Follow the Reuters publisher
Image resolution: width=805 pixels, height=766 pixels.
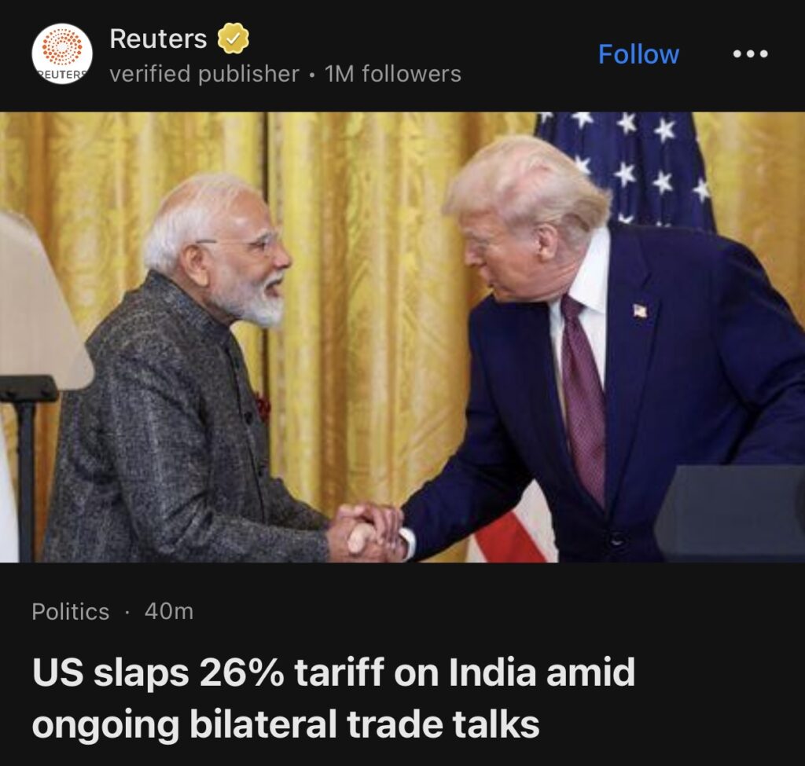(638, 54)
